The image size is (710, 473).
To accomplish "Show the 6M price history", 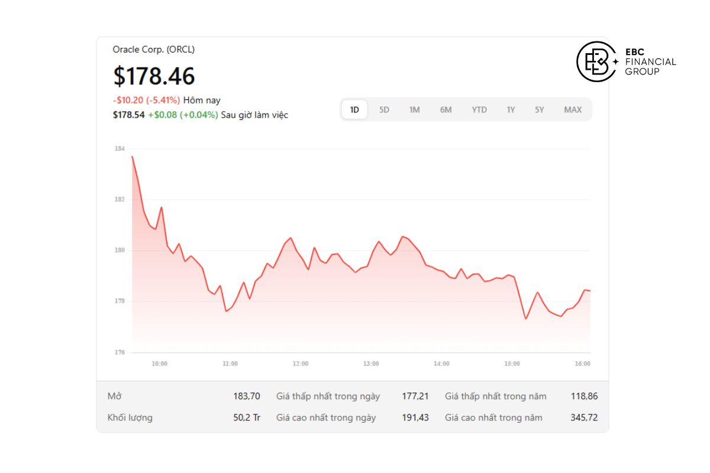I will [x=446, y=109].
